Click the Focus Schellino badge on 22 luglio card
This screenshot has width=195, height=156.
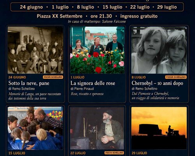coord(114,153)
